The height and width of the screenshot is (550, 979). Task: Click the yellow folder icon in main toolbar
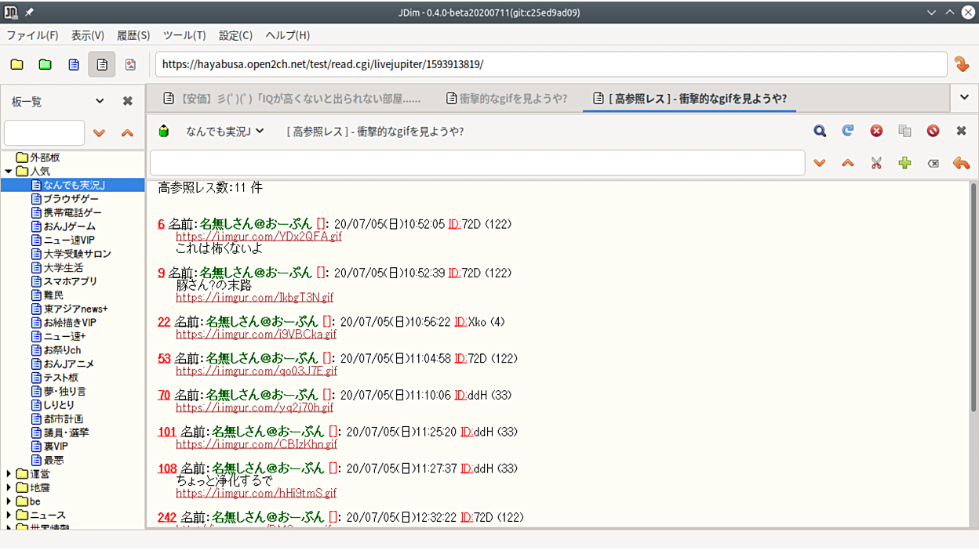(16, 64)
